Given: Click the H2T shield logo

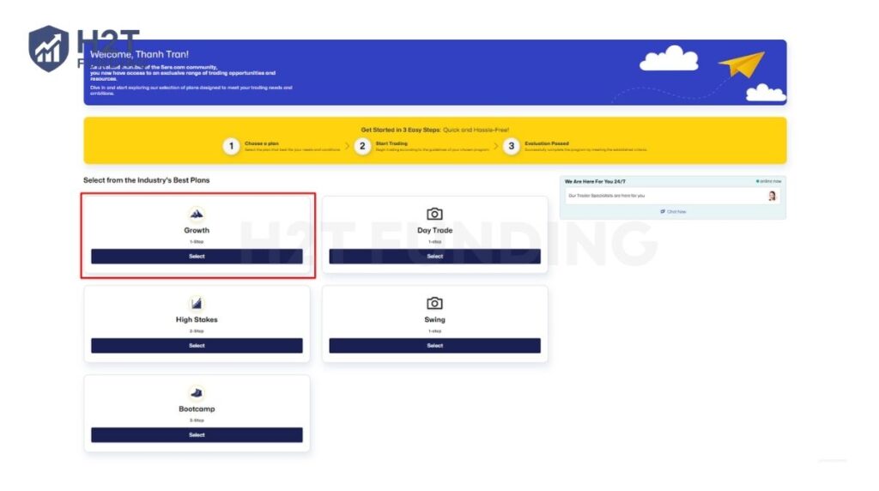Looking at the screenshot, I should (x=49, y=49).
